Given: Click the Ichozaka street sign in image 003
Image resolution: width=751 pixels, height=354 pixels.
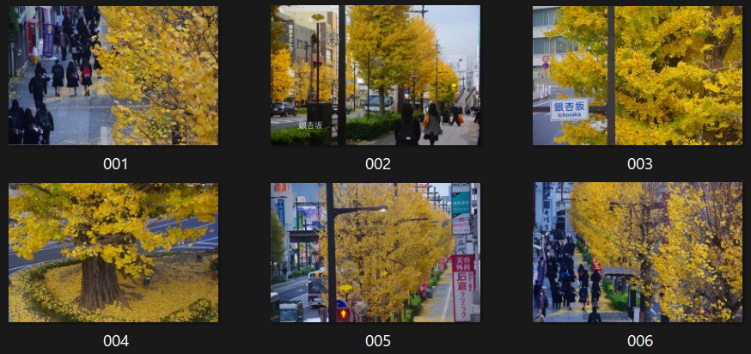Looking at the screenshot, I should [x=569, y=109].
